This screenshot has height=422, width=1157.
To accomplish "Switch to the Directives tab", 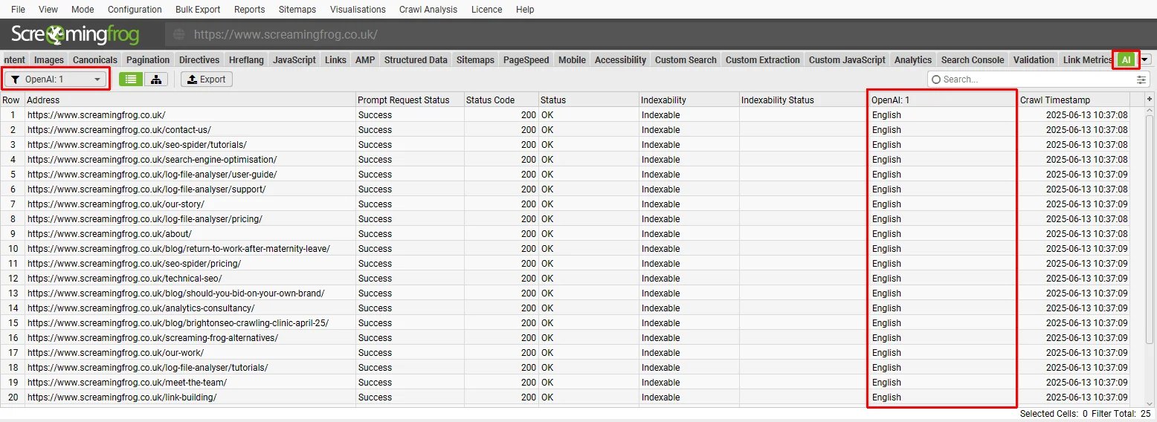I will pos(199,60).
